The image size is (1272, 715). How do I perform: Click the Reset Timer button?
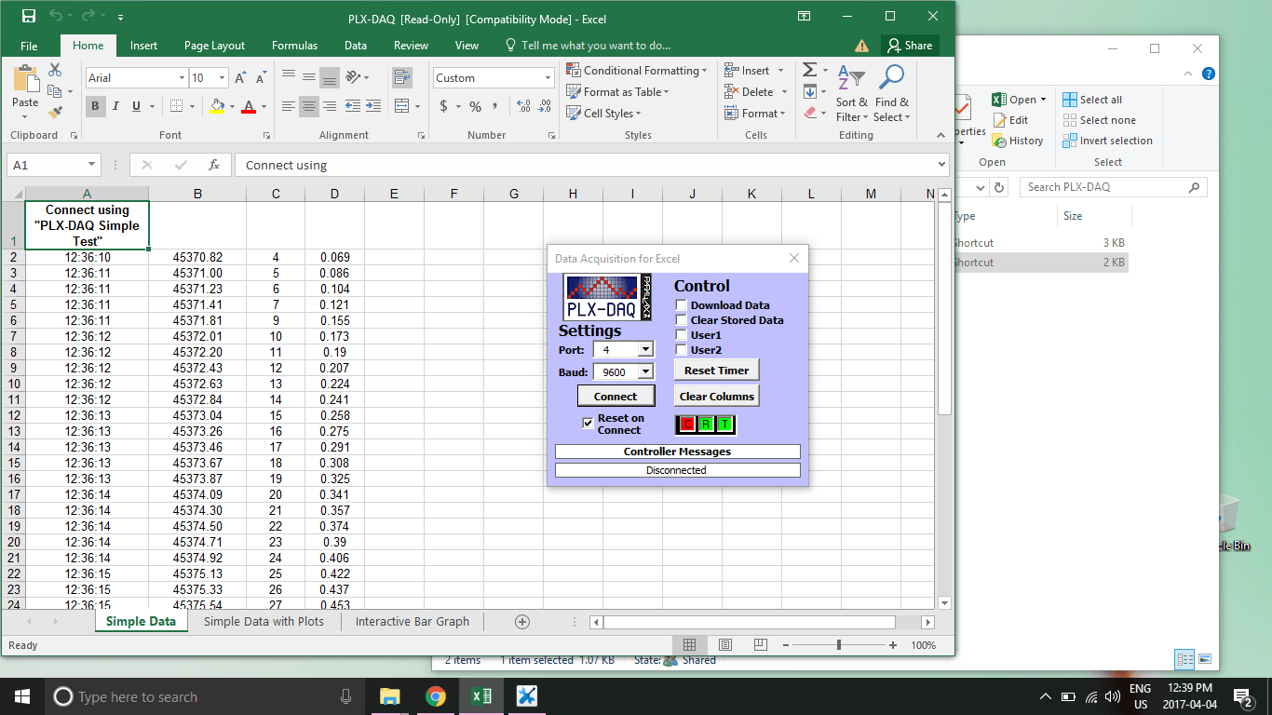click(x=717, y=371)
